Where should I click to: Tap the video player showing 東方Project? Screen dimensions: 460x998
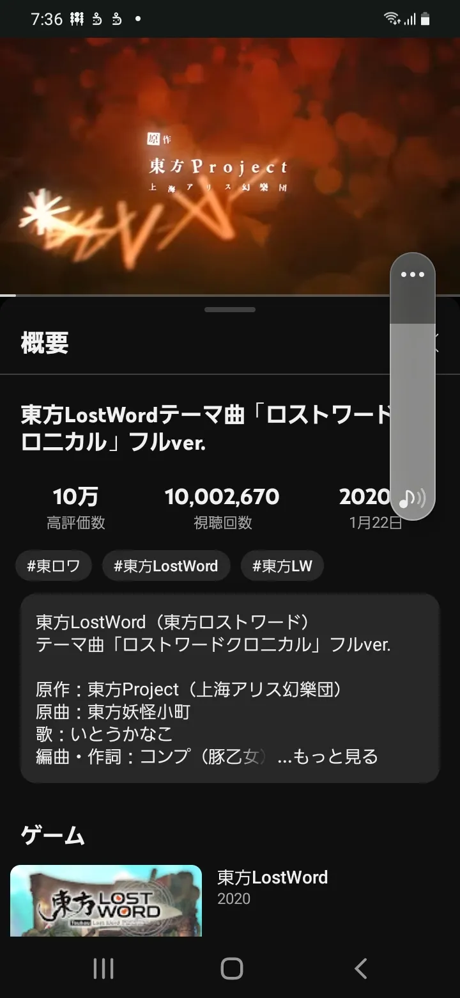[x=230, y=166]
